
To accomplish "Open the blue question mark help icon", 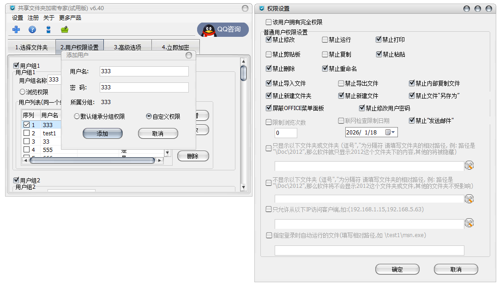I will (32, 29).
